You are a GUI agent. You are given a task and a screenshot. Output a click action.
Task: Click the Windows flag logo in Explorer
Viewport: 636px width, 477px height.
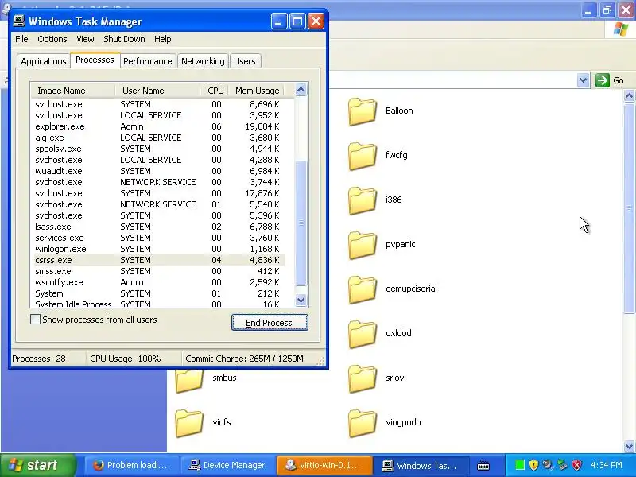(621, 29)
